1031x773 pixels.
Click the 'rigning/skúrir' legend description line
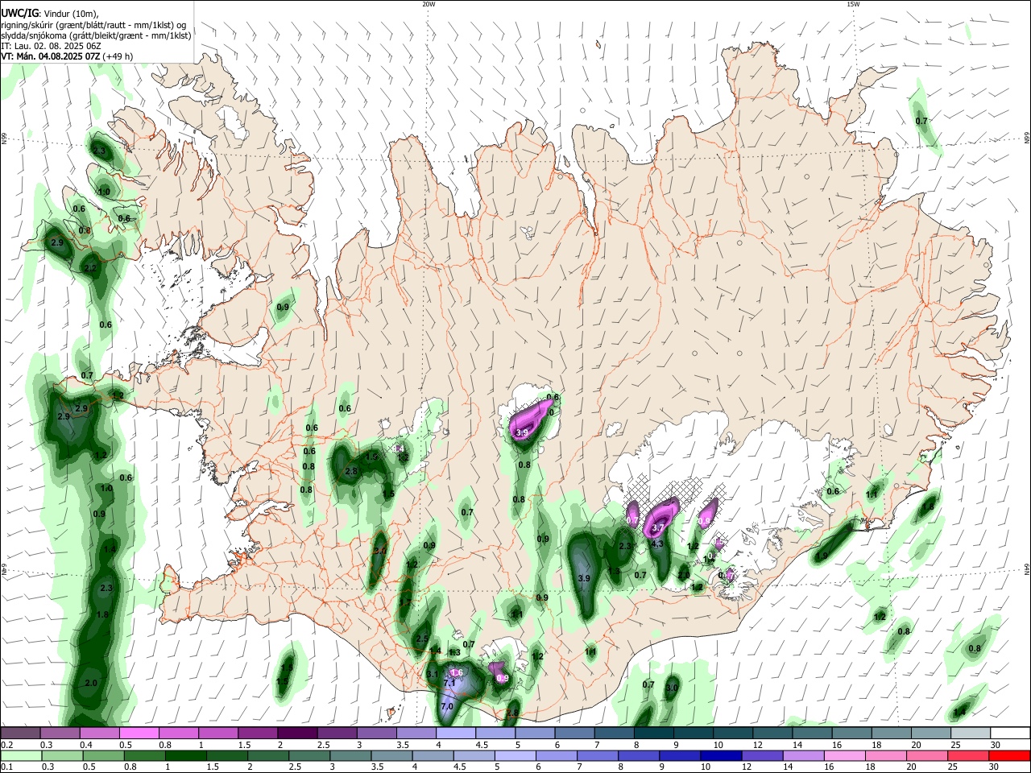tap(93, 24)
